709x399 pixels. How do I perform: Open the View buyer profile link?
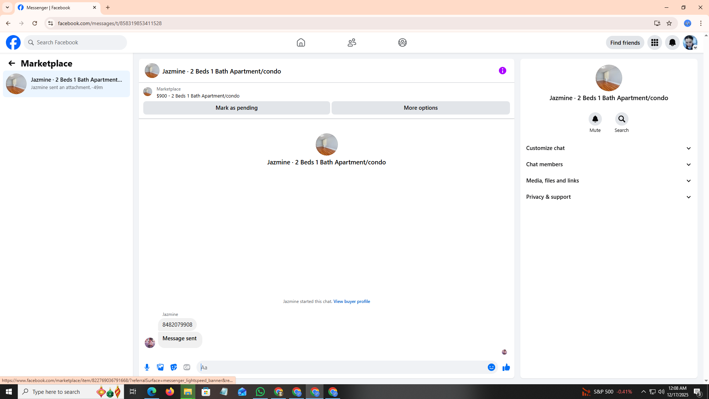tap(352, 301)
